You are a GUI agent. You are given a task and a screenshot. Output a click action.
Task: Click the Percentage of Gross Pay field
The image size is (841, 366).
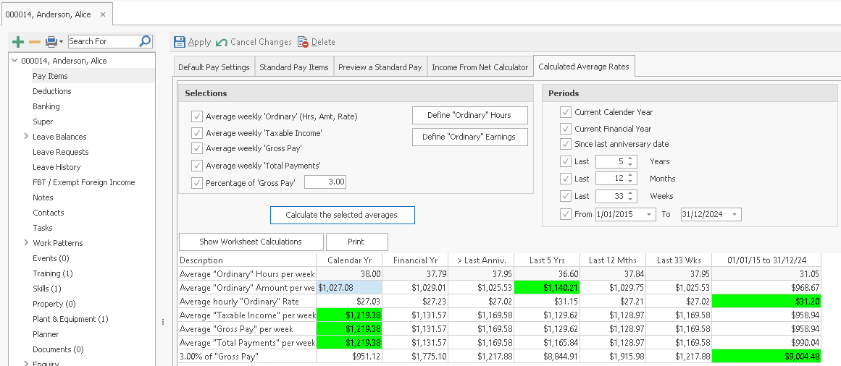tap(325, 182)
